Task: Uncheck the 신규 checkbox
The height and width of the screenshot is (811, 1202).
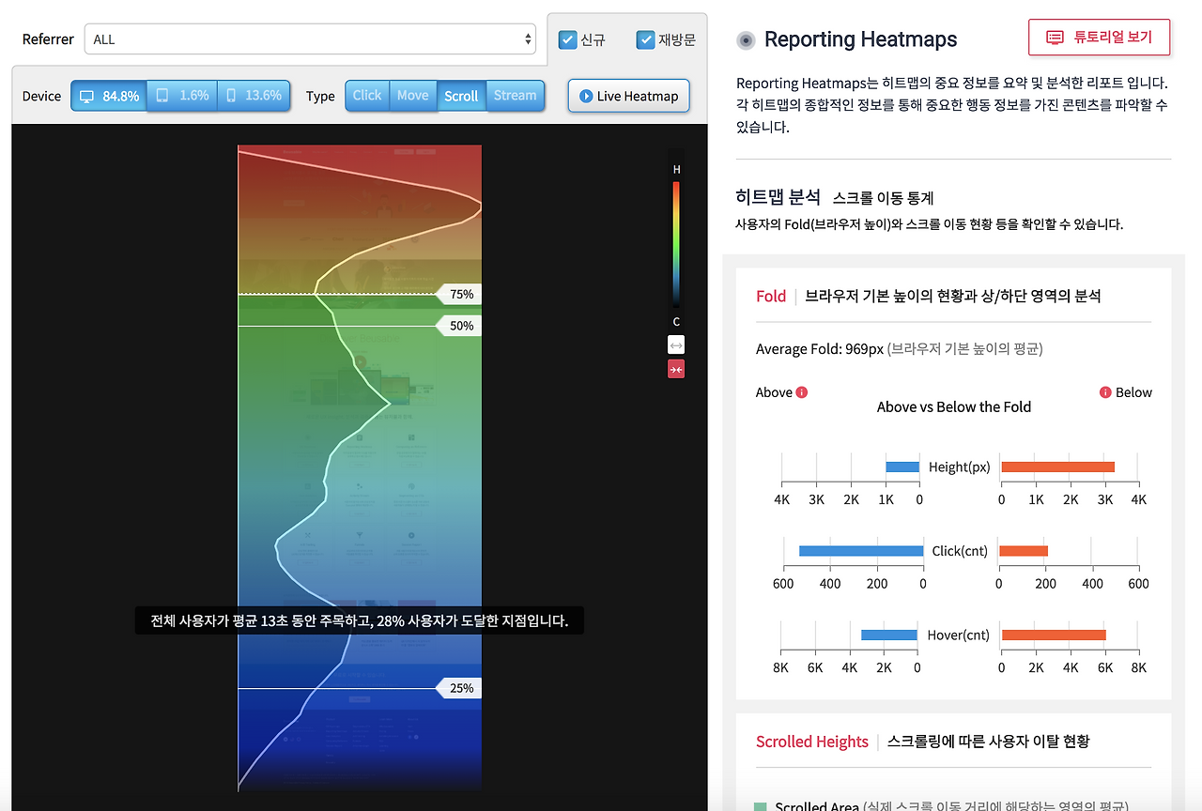Action: (567, 39)
